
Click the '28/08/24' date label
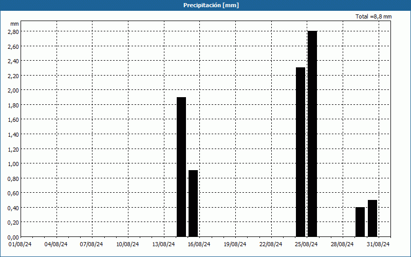[x=342, y=244]
